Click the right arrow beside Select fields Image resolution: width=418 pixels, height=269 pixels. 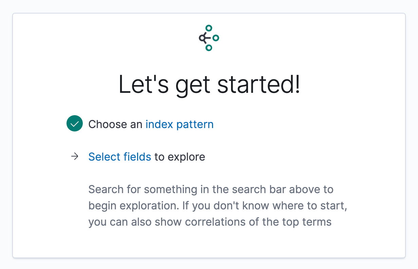(x=75, y=157)
